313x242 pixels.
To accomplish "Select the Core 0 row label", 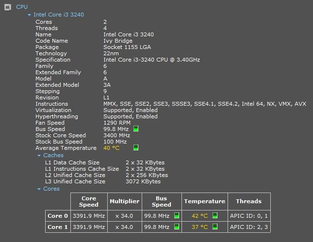I will pyautogui.click(x=58, y=216).
